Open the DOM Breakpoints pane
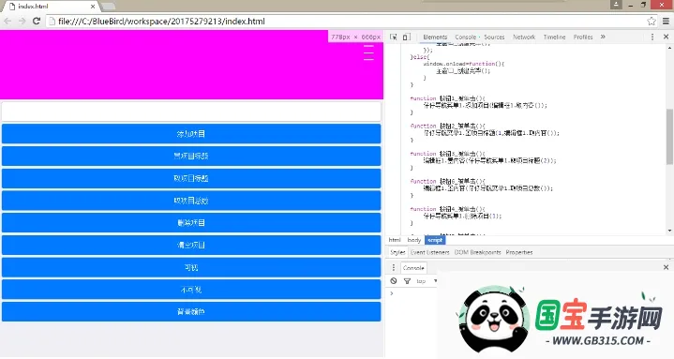Viewport: 674px width, 359px height. 477,252
